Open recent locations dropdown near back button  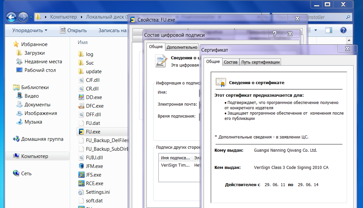pos(31,17)
